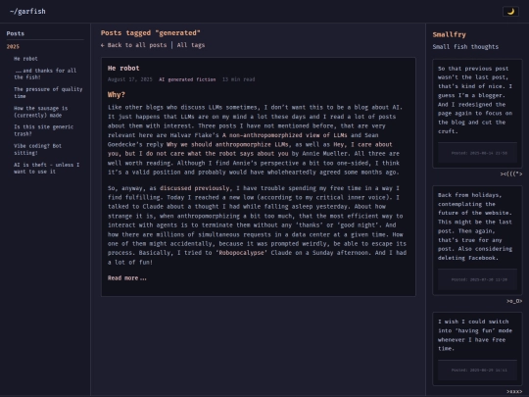Go back to all posts
Screen dimensions: 529x397
point(133,45)
